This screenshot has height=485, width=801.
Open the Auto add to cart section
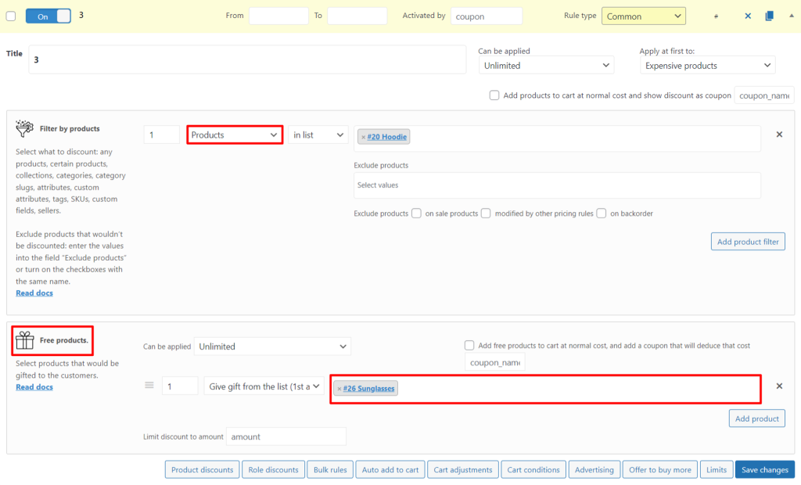tap(390, 469)
